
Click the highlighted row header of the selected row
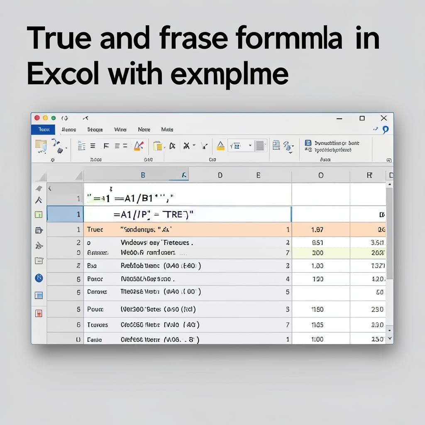tap(65, 214)
